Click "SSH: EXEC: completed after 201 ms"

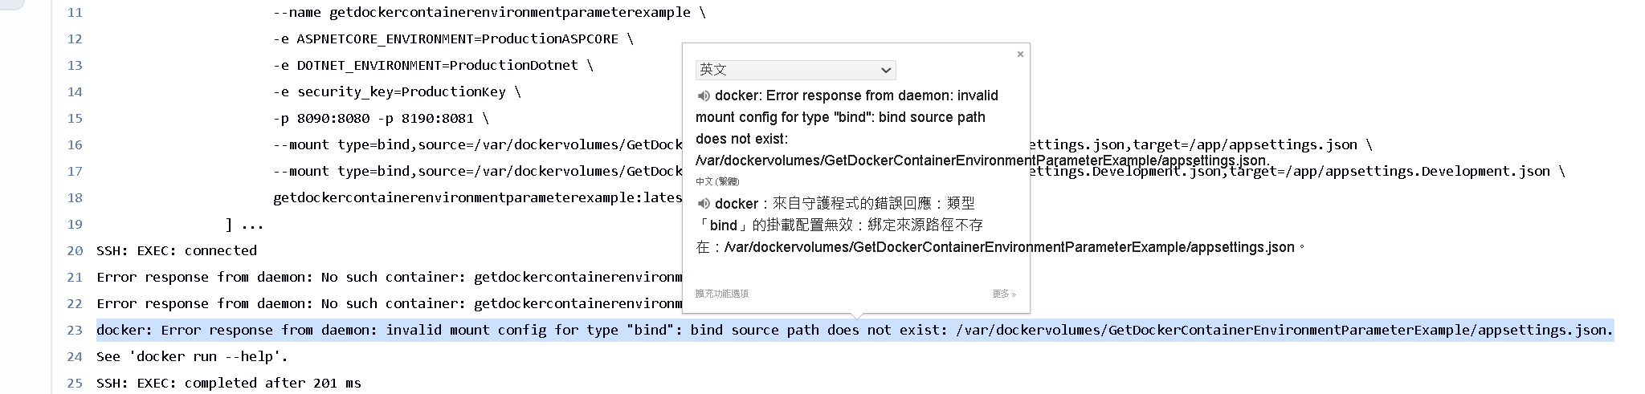[229, 383]
